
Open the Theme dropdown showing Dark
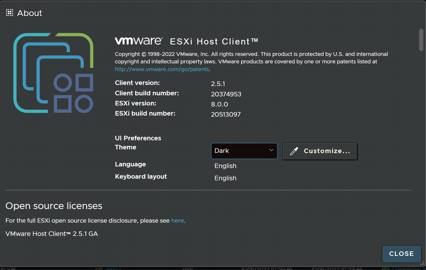pos(244,151)
